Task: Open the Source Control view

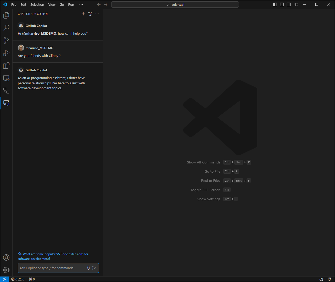Action: click(6, 40)
